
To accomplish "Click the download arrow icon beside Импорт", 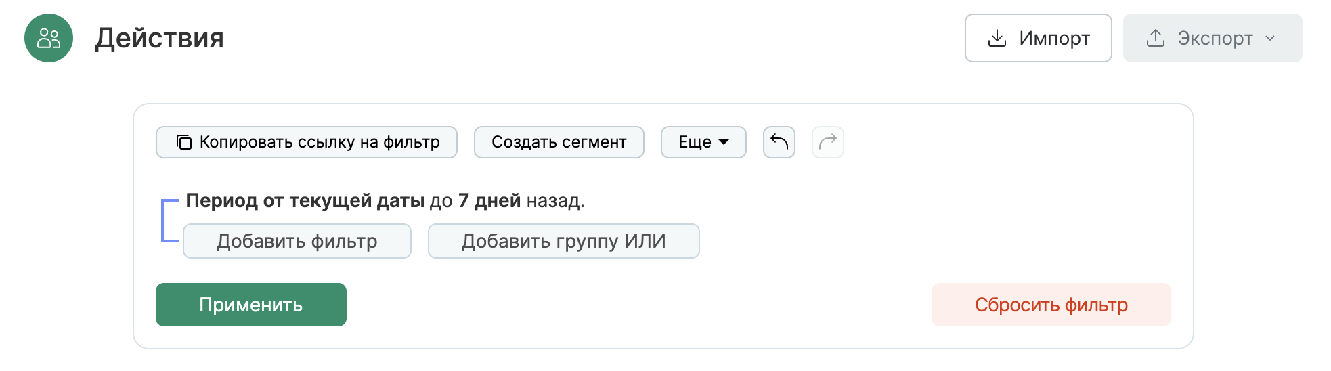I will 997,38.
